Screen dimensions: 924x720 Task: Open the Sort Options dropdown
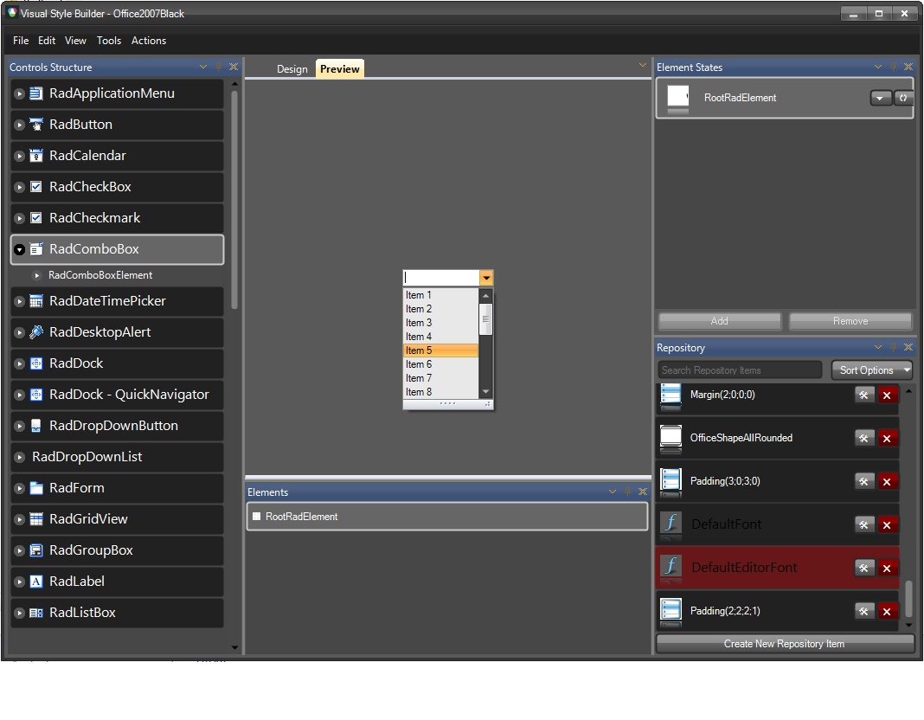pyautogui.click(x=872, y=370)
